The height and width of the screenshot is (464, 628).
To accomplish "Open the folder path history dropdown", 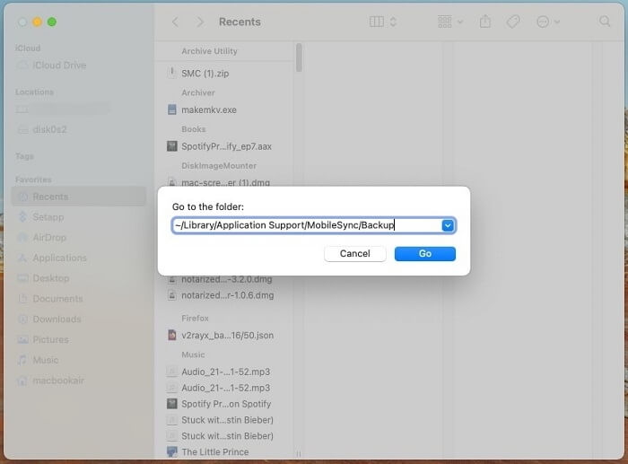I will 448,225.
